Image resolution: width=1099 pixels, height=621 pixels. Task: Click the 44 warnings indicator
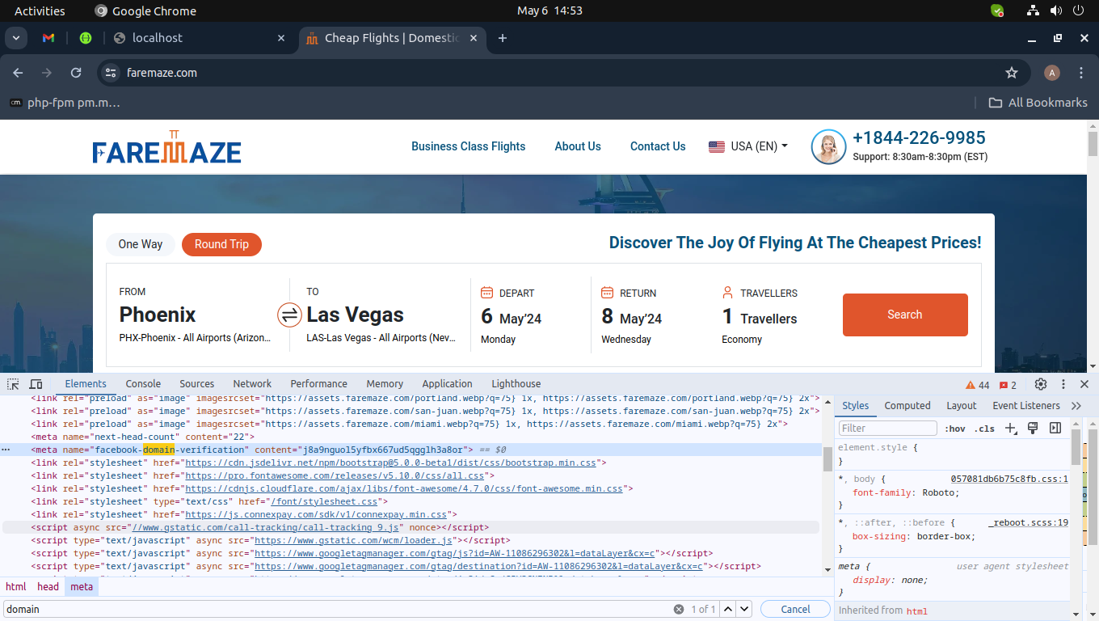pyautogui.click(x=978, y=385)
